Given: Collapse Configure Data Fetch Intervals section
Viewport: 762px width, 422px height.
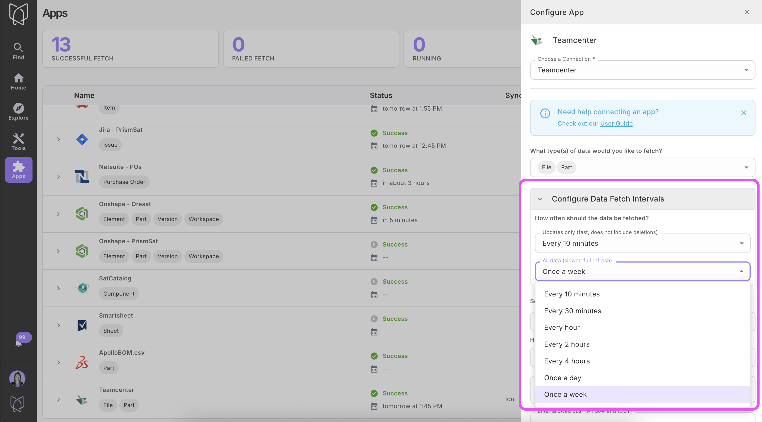Looking at the screenshot, I should click(540, 199).
